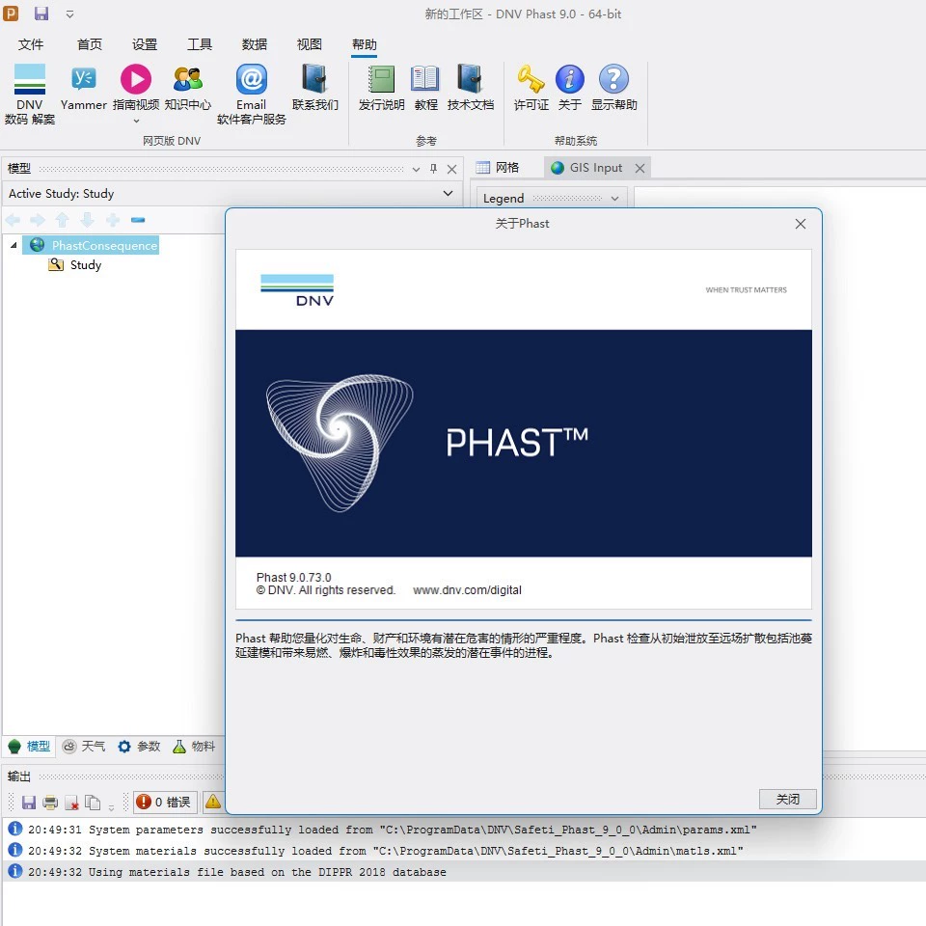Switch to the 网格 tab

(x=498, y=168)
